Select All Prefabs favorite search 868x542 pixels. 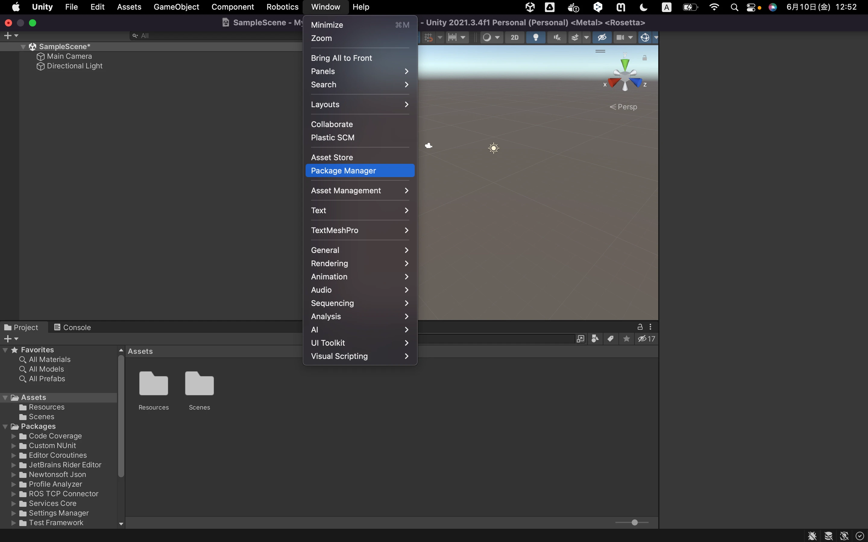point(47,379)
